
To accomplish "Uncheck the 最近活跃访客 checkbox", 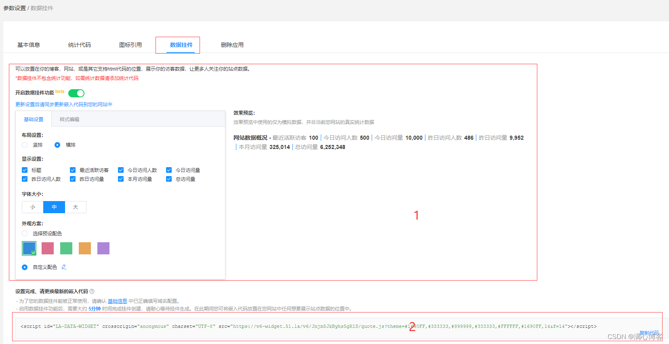I will point(73,170).
